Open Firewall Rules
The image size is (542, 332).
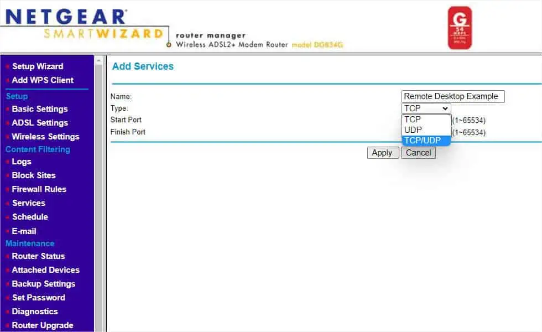coord(39,189)
